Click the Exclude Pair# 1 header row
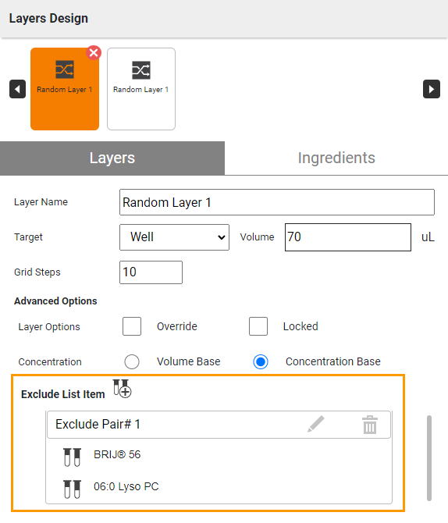The width and height of the screenshot is (448, 523). point(219,425)
